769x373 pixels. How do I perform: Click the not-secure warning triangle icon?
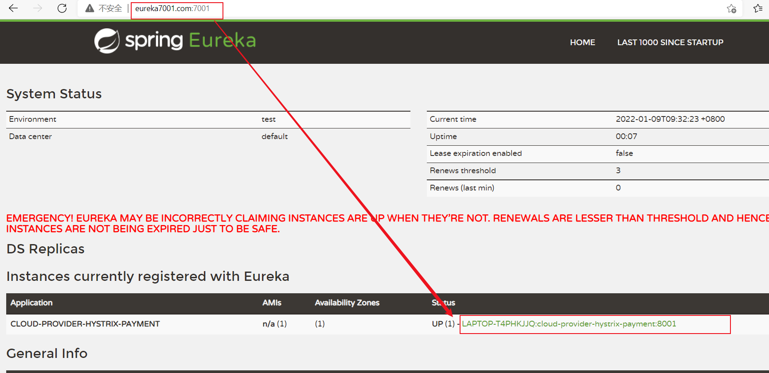coord(90,8)
